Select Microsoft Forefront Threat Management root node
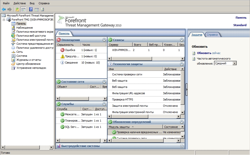 30,15
